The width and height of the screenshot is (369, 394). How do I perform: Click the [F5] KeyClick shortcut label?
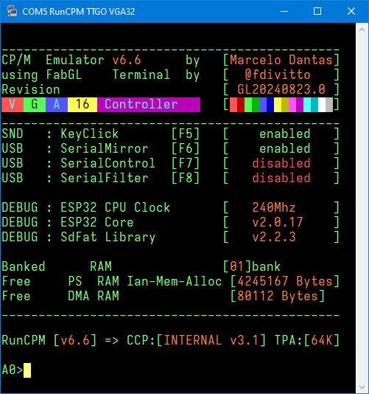pos(186,134)
